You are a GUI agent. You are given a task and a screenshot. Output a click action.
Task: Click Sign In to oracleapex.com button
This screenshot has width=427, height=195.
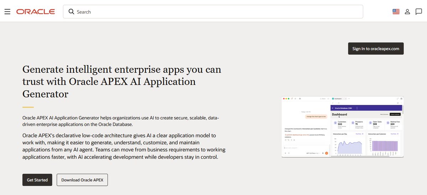tap(376, 49)
